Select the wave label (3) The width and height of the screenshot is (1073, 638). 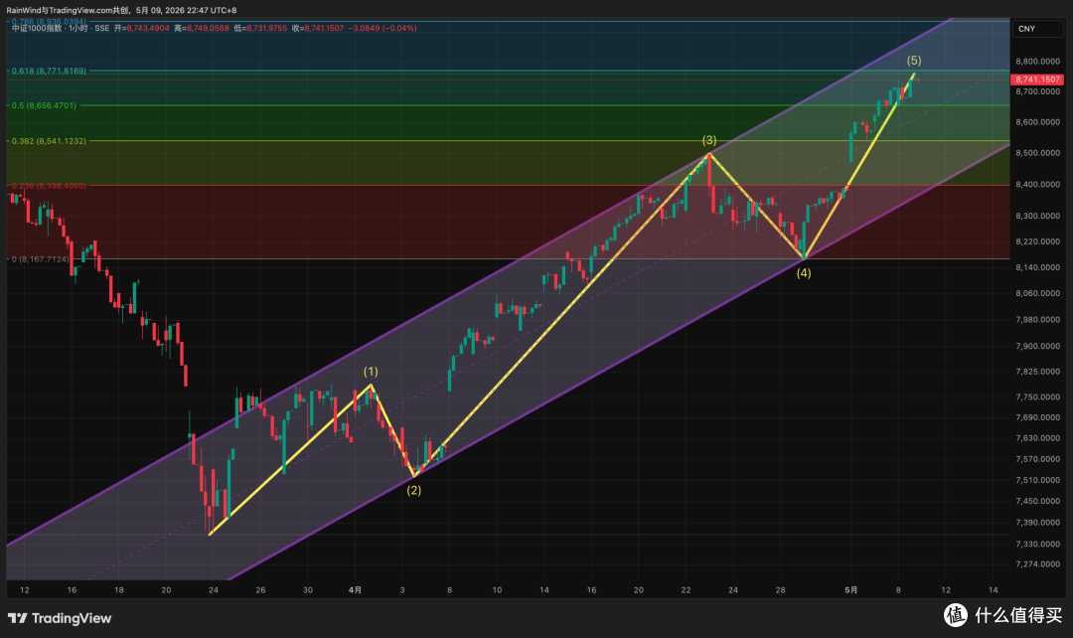click(x=709, y=140)
